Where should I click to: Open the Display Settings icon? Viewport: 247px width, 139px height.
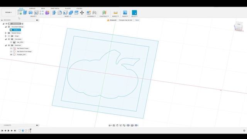click(x=128, y=125)
